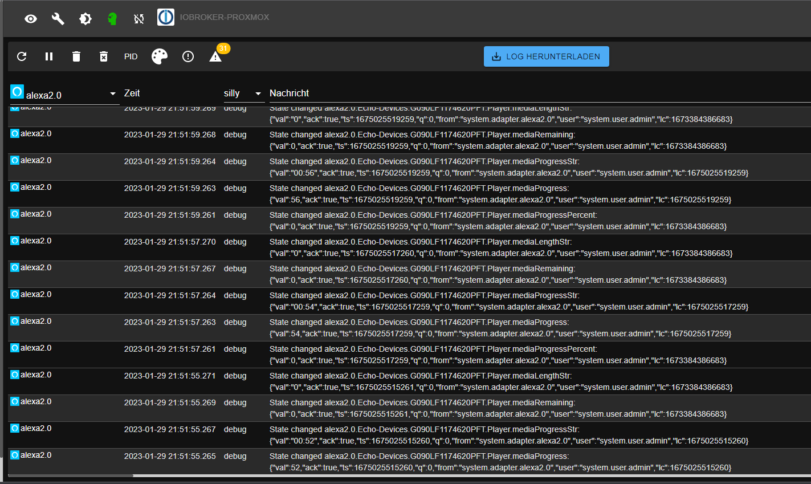Select timestamp 2023-01-29 21:51:59.261
811x484 pixels.
point(170,215)
